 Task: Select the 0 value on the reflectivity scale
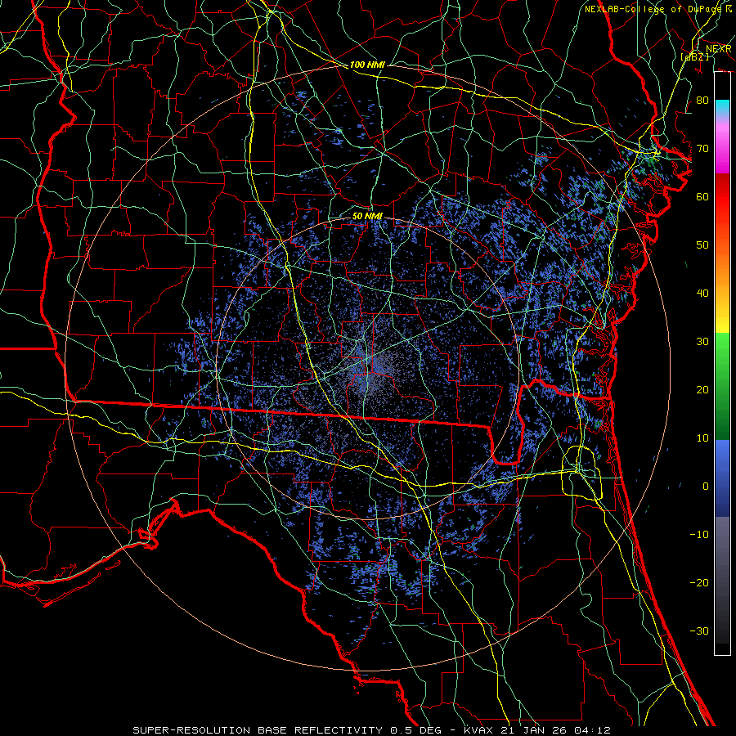(706, 487)
